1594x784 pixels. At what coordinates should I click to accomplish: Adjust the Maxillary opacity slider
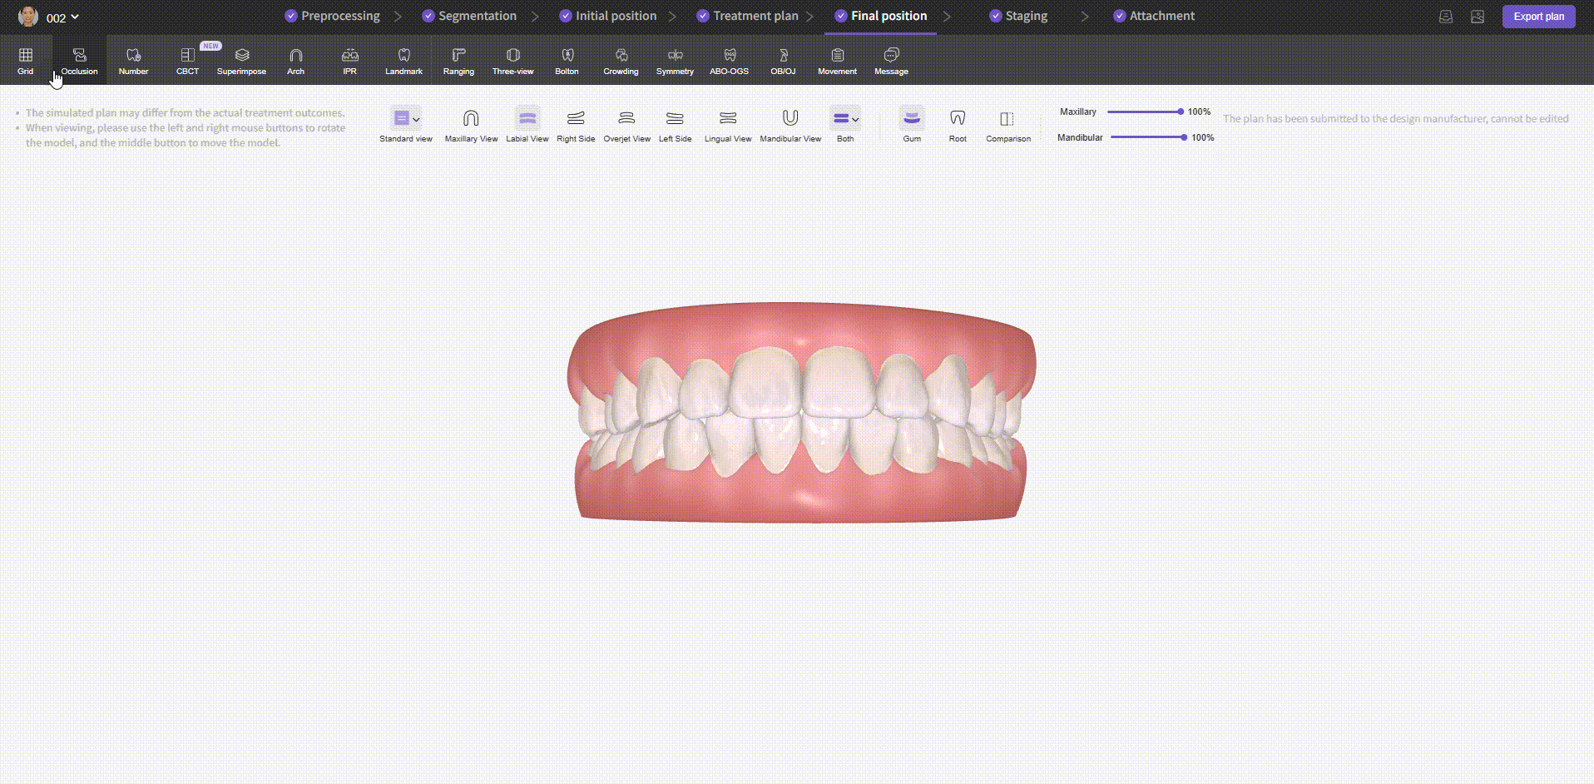click(1145, 112)
